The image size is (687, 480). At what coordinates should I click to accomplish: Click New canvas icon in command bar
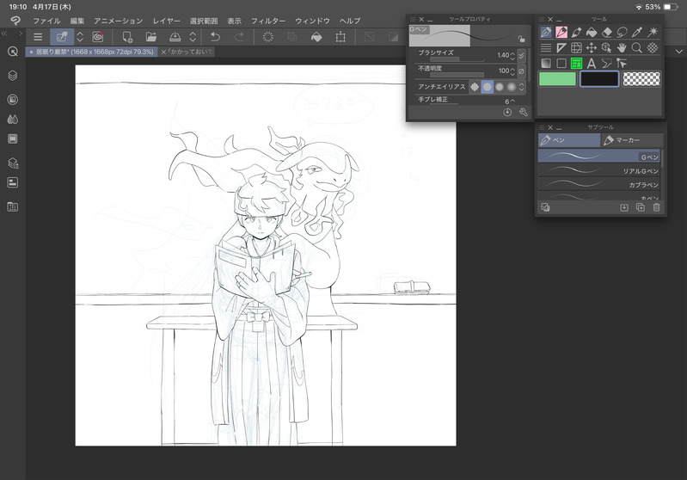point(127,37)
